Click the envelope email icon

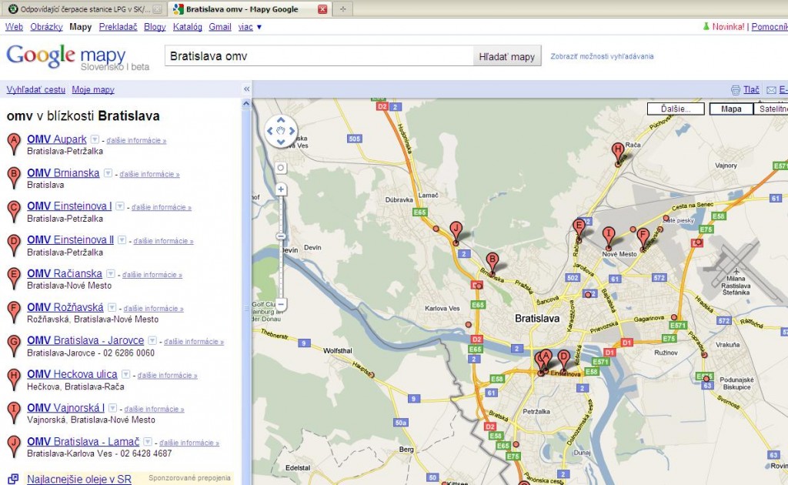(x=771, y=90)
